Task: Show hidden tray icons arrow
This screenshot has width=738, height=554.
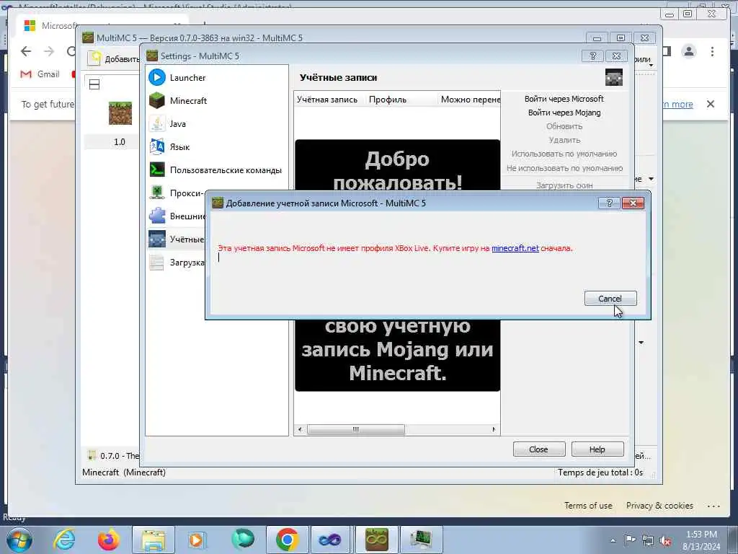Action: tap(613, 540)
